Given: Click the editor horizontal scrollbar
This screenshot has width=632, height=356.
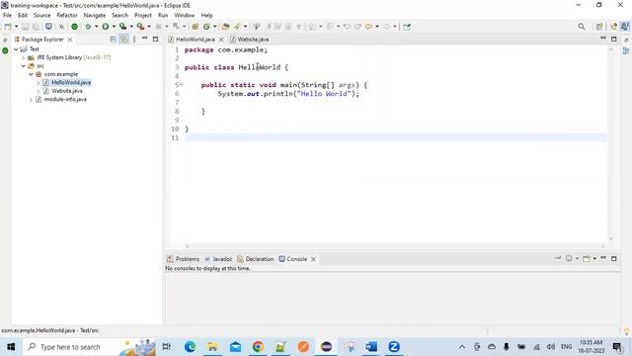Looking at the screenshot, I should (395, 246).
